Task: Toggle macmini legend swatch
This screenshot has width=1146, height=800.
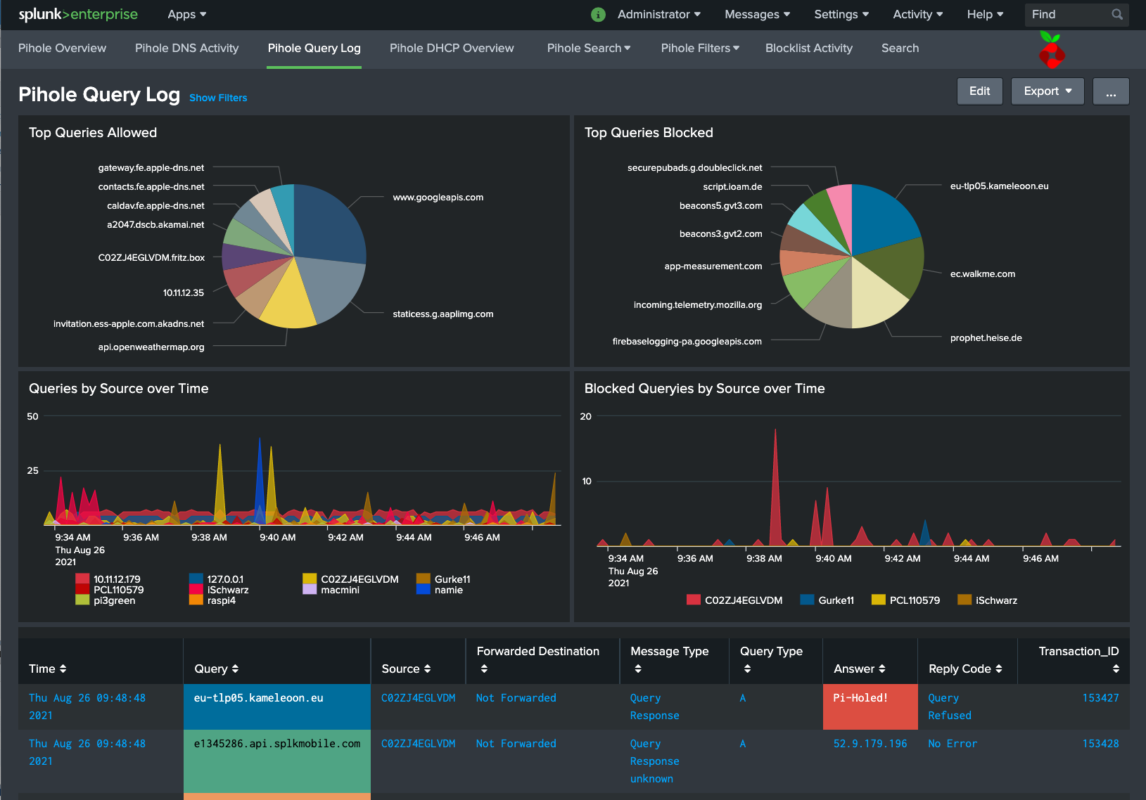Action: [x=310, y=590]
